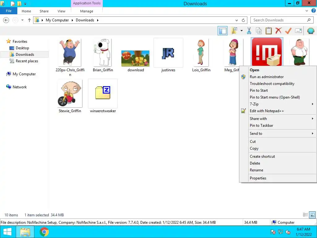This screenshot has height=238, width=317.
Task: Select the Brian_Griffin image file
Action: (x=103, y=55)
